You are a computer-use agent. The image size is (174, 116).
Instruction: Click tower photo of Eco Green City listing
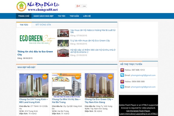click(x=99, y=86)
